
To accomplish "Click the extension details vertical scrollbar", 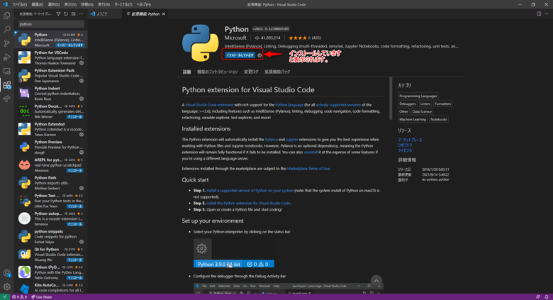I will pos(391,99).
